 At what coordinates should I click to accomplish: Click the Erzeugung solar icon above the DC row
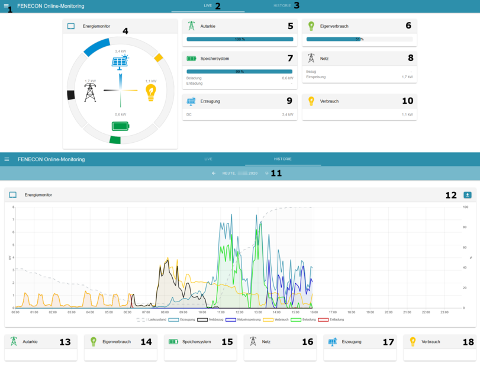[x=191, y=101]
